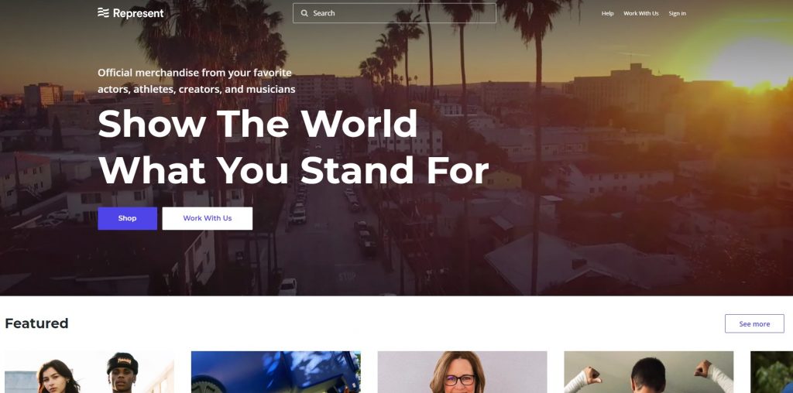Click the See more button beside Featured
The width and height of the screenshot is (793, 393).
(754, 324)
